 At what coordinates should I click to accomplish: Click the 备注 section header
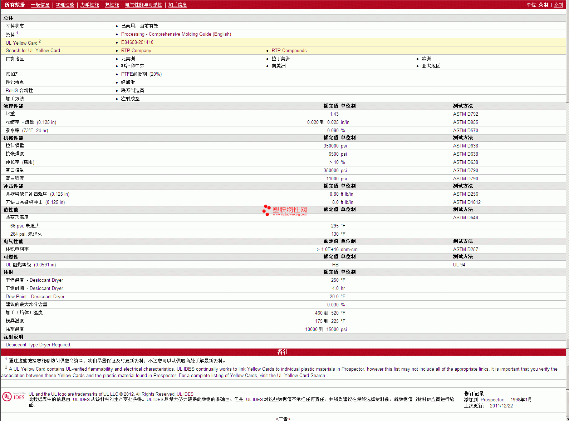(283, 352)
